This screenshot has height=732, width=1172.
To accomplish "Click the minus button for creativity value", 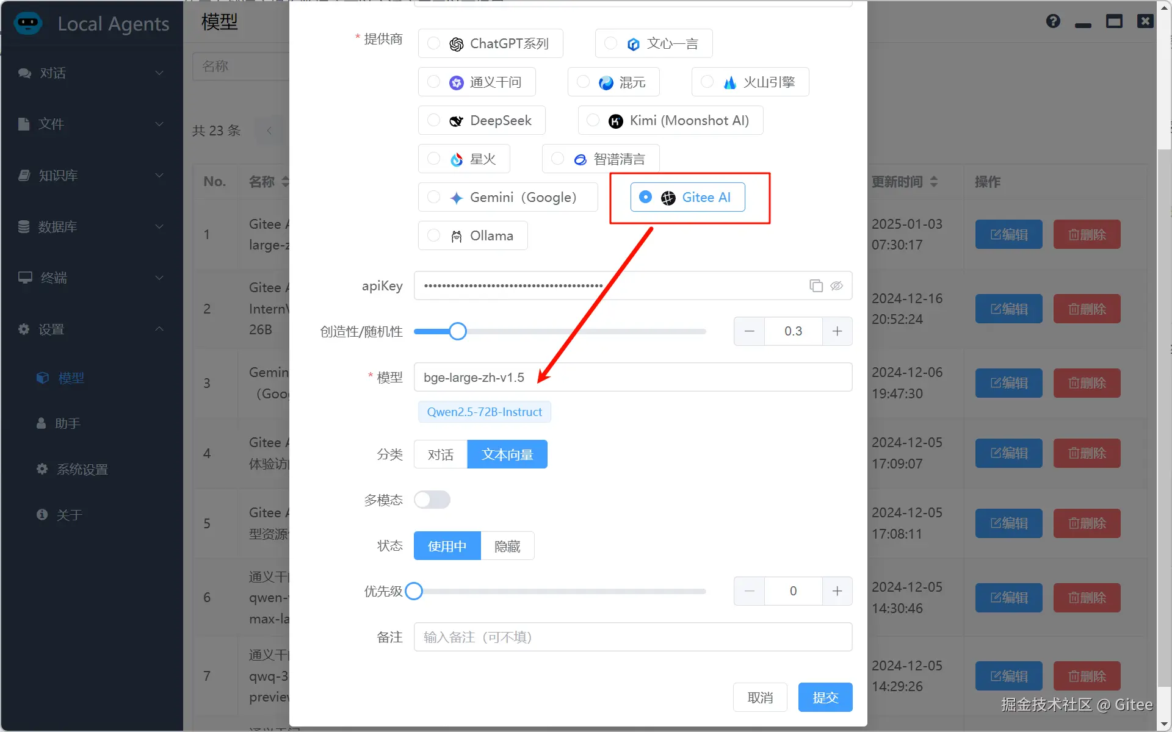I will (x=750, y=331).
